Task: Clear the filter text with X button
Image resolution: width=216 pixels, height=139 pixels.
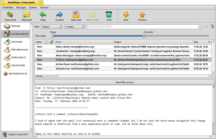Action: pyautogui.click(x=201, y=27)
